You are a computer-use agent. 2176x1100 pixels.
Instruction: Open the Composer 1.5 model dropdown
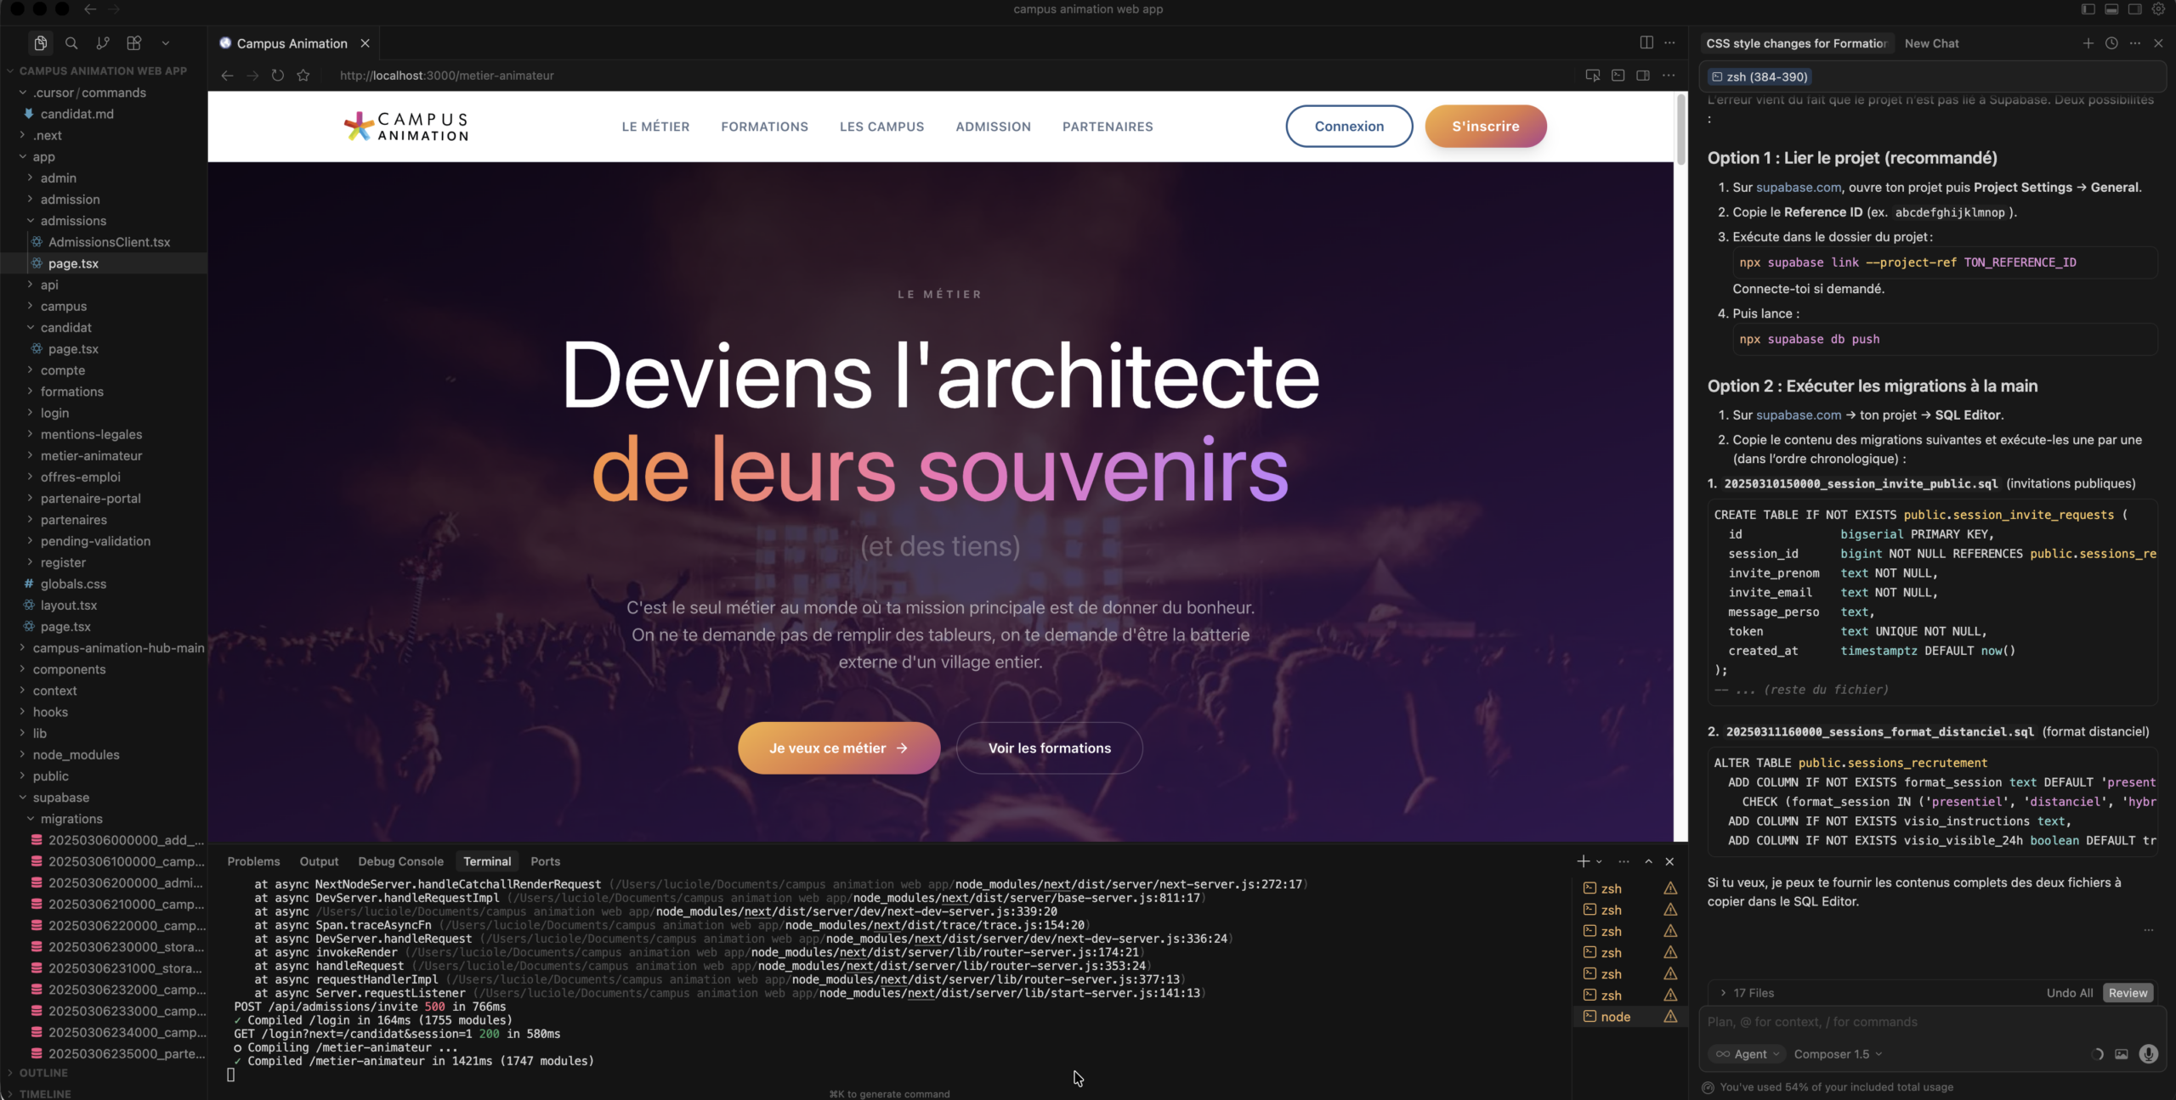point(1838,1054)
